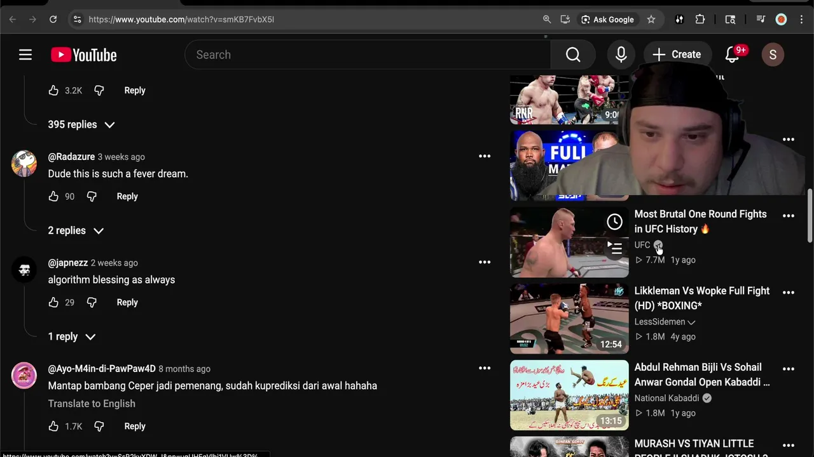Reply to @japnezz's comment

click(127, 302)
